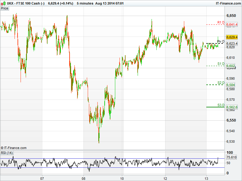Open the IT-Finance.com link at top right
The image size is (242, 181).
[x=228, y=3]
